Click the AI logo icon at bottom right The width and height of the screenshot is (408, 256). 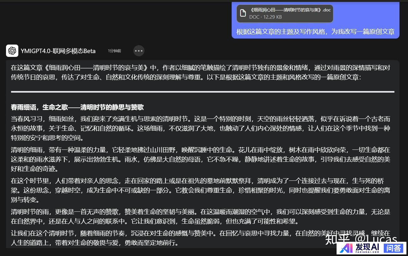coord(346,249)
